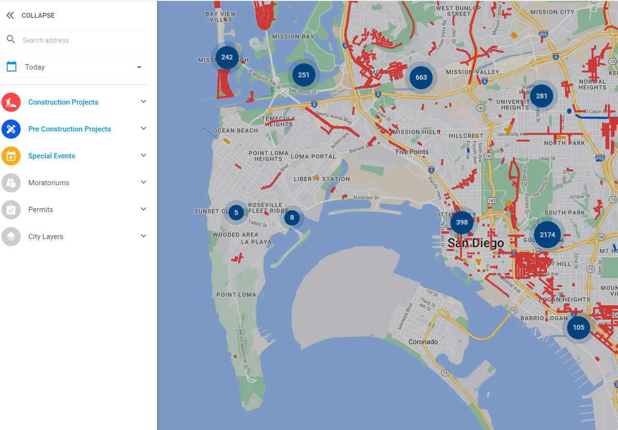Viewport: 618px width, 430px height.
Task: Expand the Pre Construction Projects chevron
Action: pos(143,129)
